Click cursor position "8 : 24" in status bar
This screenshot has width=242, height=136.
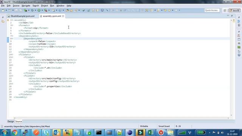[178, 126]
